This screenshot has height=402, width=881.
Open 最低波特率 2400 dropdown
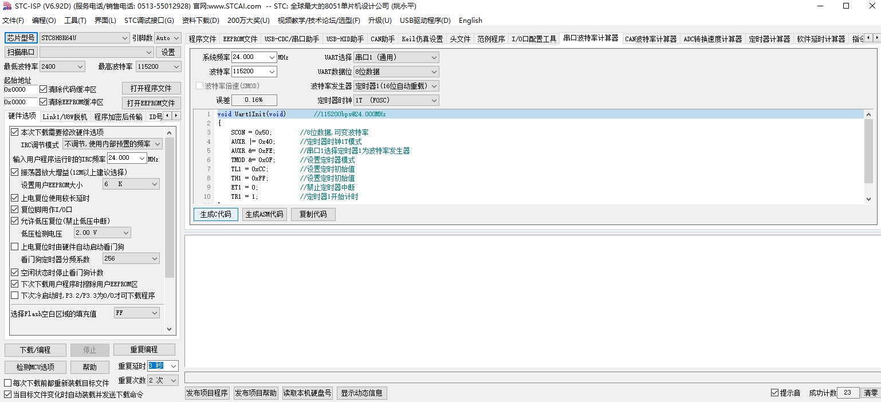tap(62, 66)
